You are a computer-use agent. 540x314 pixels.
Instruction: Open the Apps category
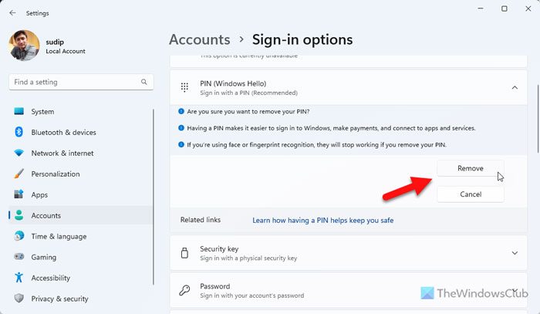39,195
